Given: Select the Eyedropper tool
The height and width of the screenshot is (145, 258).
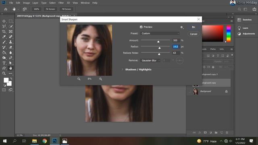Looking at the screenshot, I should tap(4, 37).
